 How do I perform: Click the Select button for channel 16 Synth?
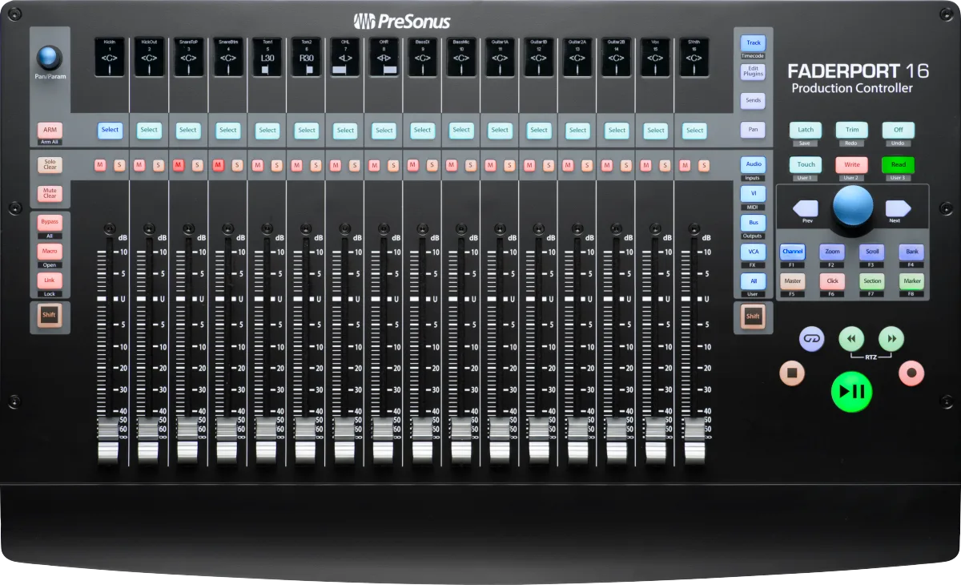click(694, 130)
